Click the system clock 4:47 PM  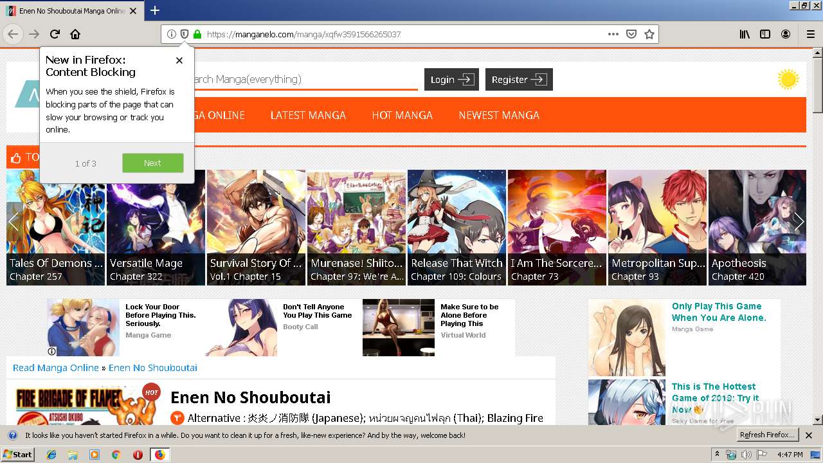[790, 455]
